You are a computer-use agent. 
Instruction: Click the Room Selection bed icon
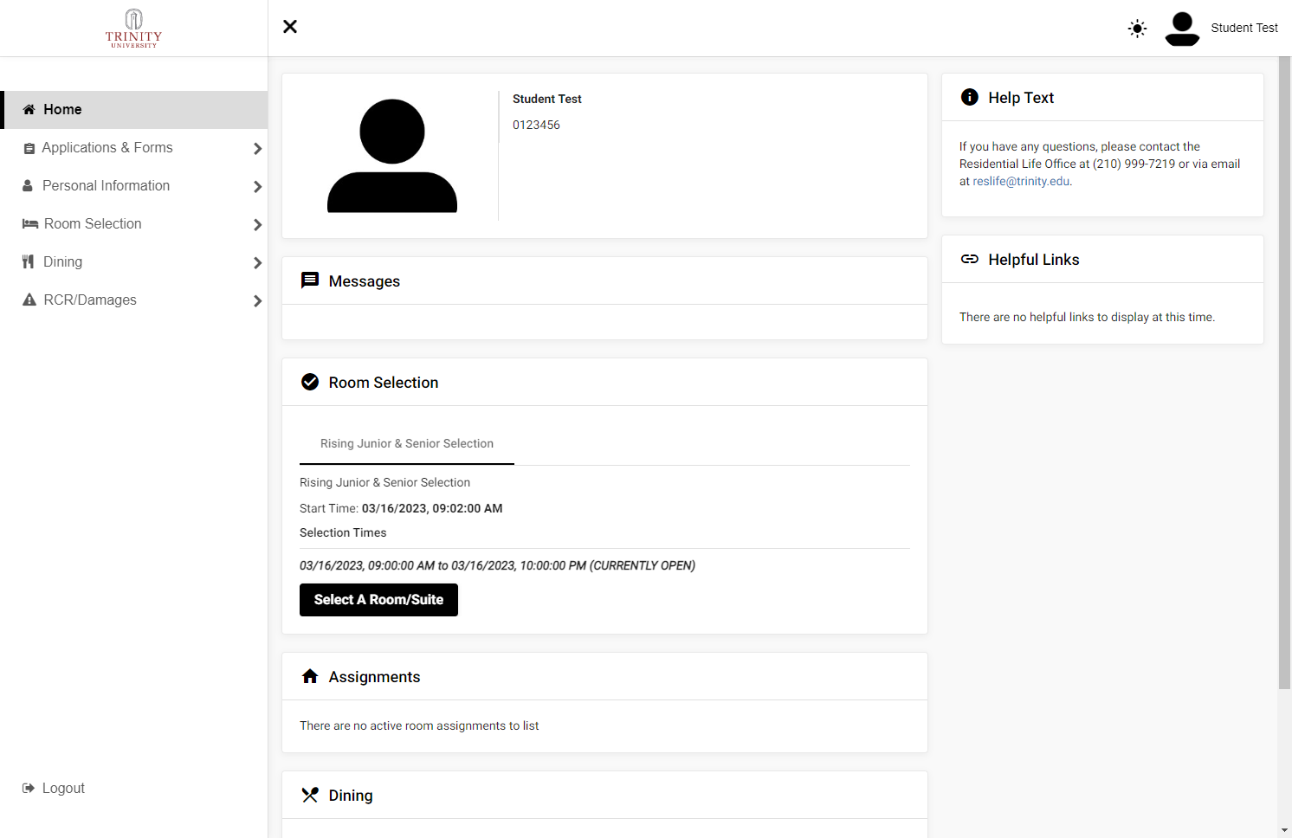tap(30, 224)
